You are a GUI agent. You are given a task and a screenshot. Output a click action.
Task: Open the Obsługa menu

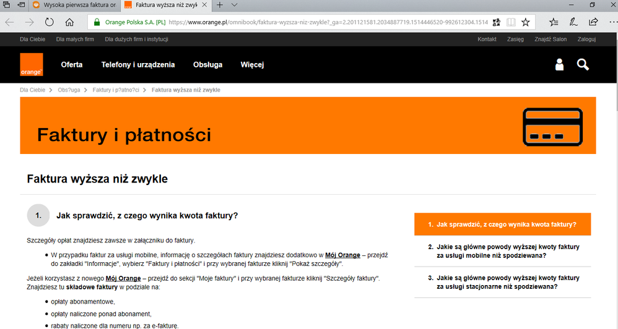(x=207, y=64)
